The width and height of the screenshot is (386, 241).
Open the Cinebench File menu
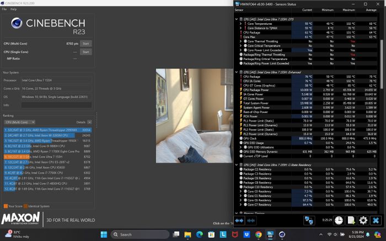point(4,9)
